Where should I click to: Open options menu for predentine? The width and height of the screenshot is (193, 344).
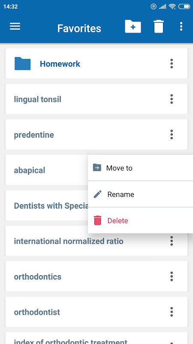pyautogui.click(x=172, y=135)
